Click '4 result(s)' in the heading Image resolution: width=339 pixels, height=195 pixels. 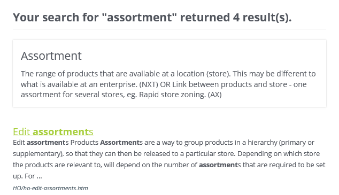pos(262,18)
